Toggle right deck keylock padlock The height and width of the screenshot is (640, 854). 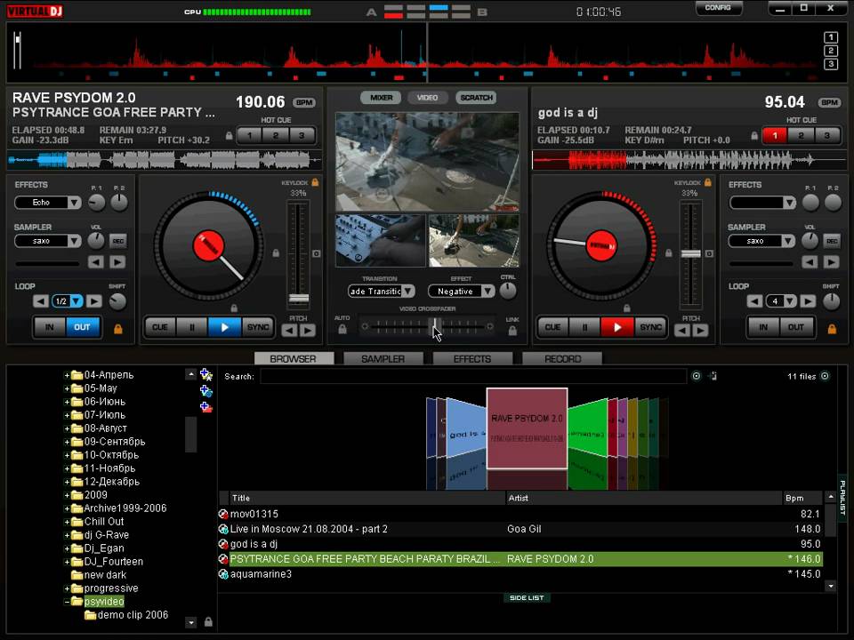(x=707, y=182)
